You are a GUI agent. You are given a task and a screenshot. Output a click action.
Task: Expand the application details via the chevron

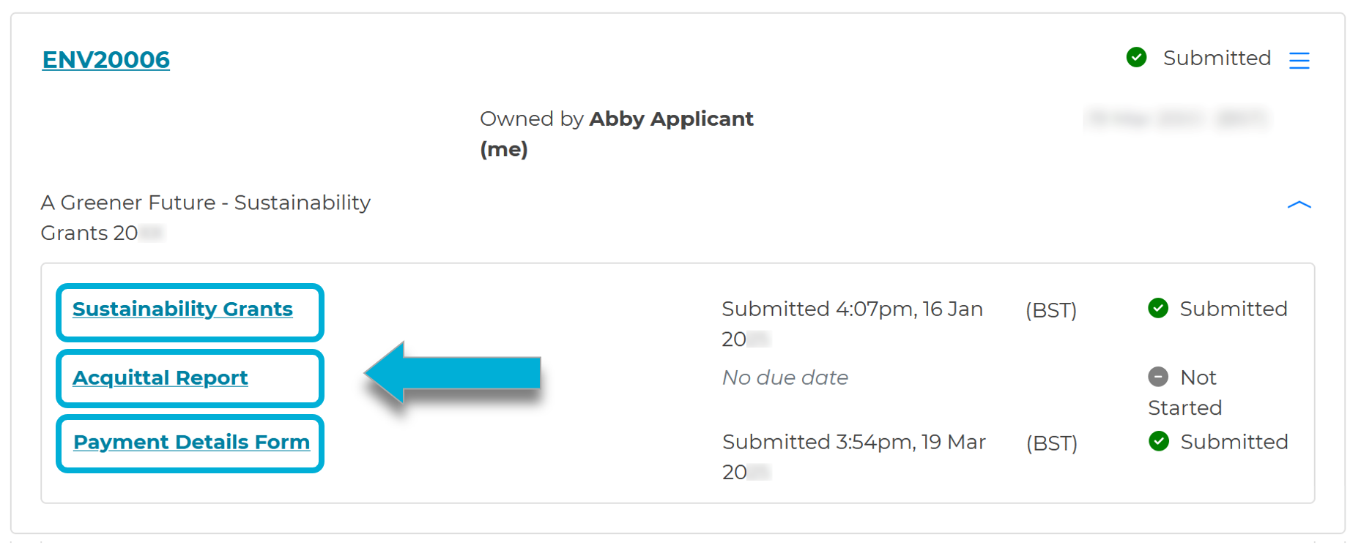pos(1299,205)
